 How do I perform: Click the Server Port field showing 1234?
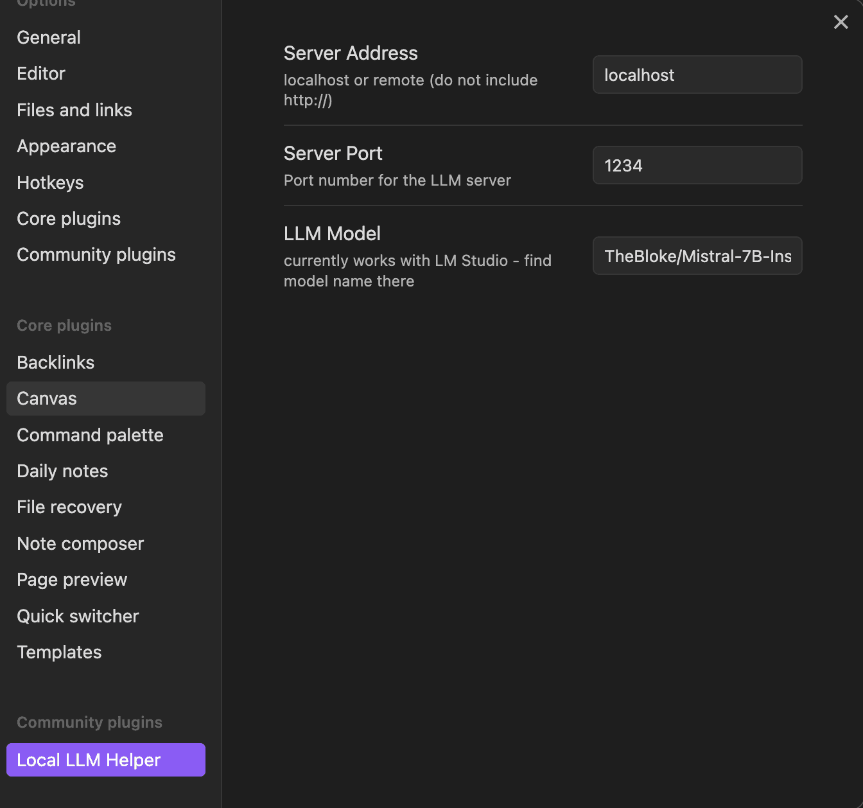697,165
